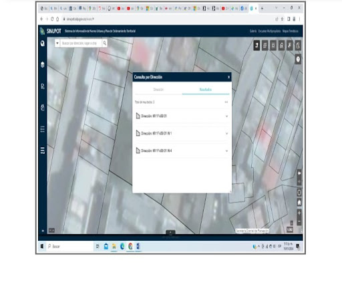Open the Windows Start menu

click(42, 246)
